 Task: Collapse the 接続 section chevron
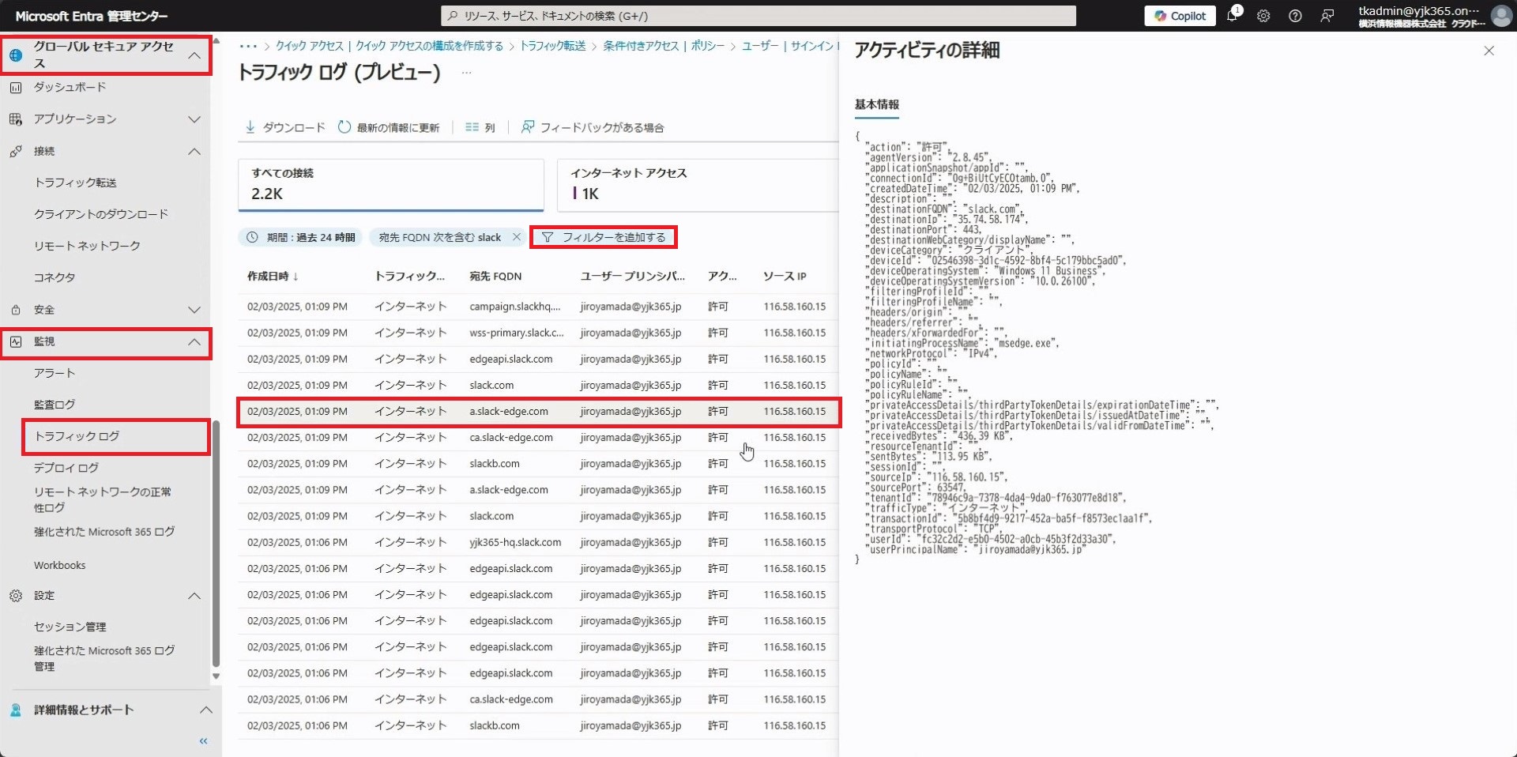point(194,151)
